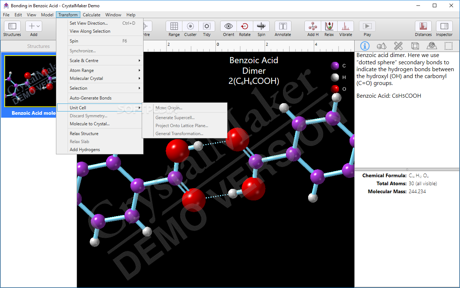This screenshot has height=288, width=460.
Task: Choose Molecule to Crystal menu entry
Action: pyautogui.click(x=100, y=124)
